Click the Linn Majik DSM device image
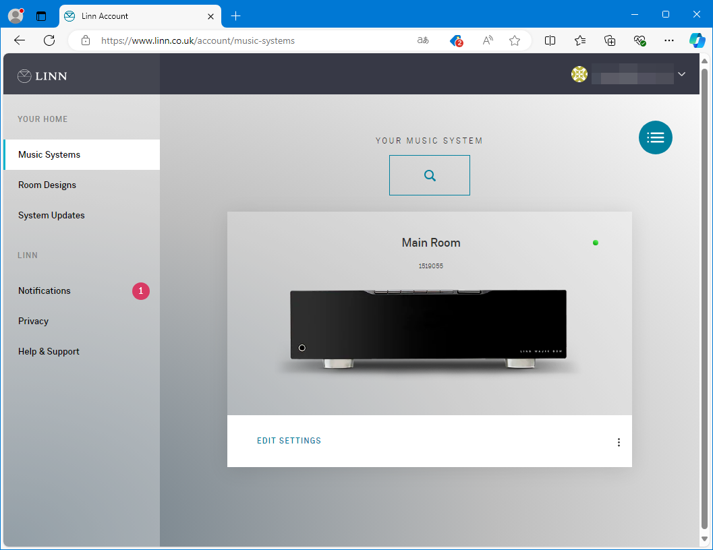 [x=428, y=328]
